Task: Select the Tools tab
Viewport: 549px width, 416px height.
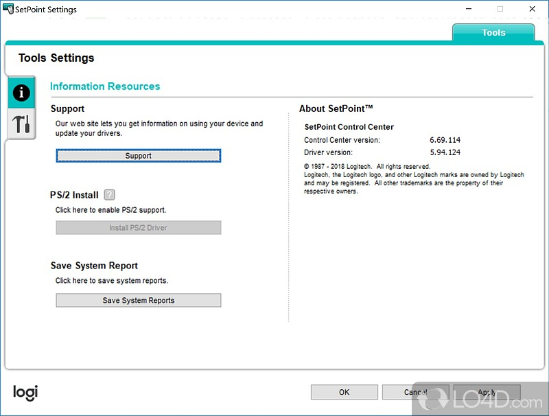Action: [493, 32]
